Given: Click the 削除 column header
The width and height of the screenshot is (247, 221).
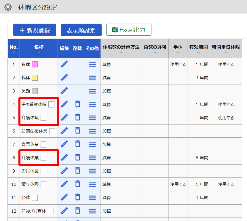Looking at the screenshot, I should click(78, 48).
